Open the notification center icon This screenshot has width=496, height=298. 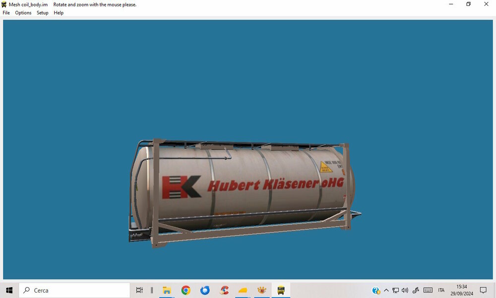[483, 290]
